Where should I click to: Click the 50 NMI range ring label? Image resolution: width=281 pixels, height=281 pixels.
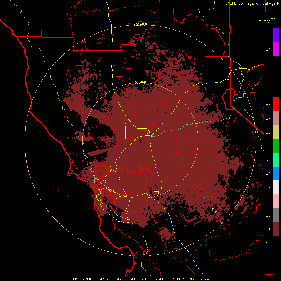[x=140, y=83]
